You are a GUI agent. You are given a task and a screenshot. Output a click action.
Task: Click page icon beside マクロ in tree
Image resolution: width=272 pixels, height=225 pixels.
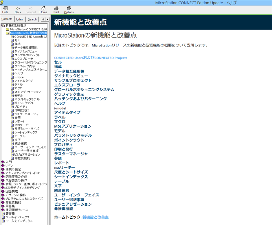[12, 88]
